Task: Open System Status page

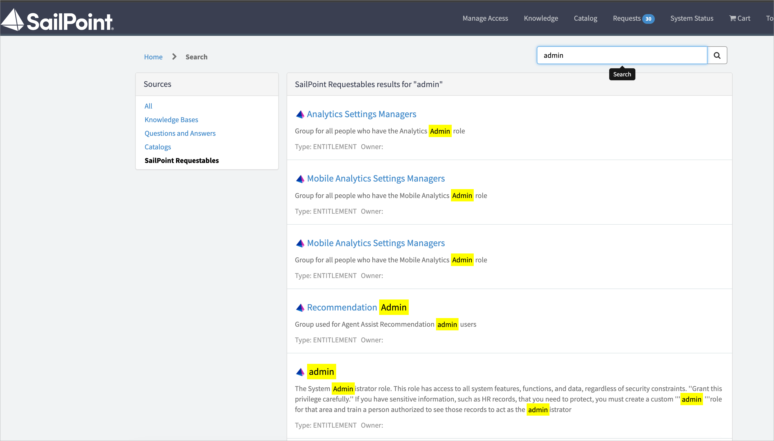Action: (692, 18)
